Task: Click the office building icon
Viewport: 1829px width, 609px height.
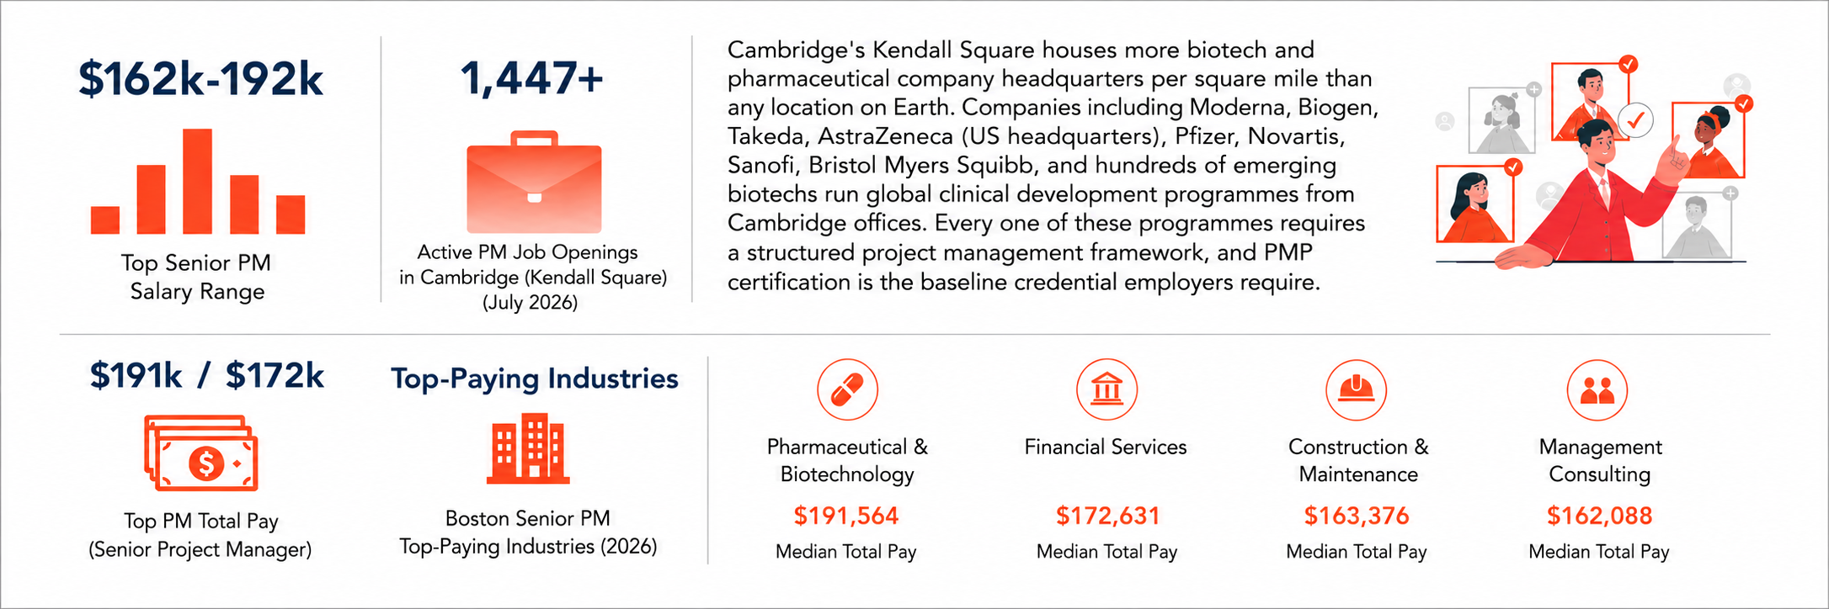Action: tap(528, 448)
